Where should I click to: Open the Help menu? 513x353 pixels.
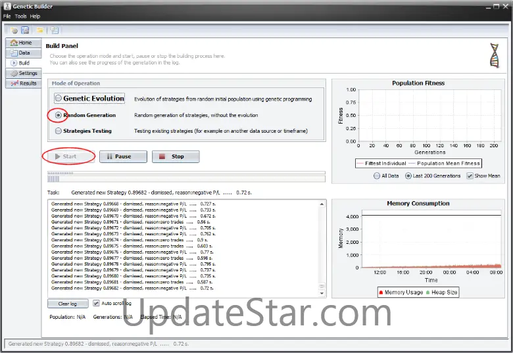point(35,16)
